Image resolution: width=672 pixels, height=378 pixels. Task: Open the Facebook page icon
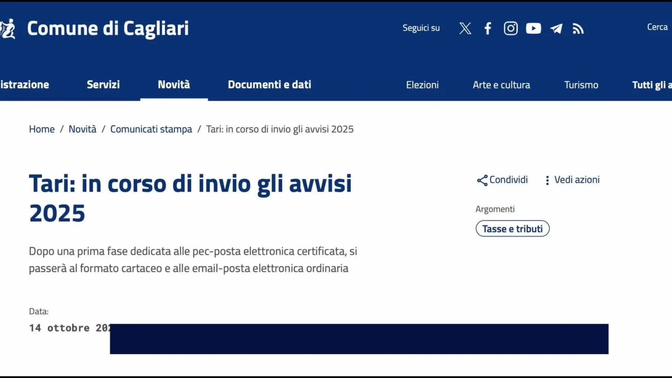[488, 29]
